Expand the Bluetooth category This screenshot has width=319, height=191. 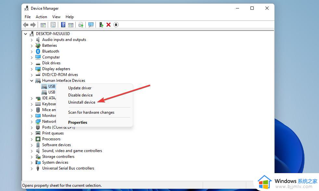(x=32, y=52)
